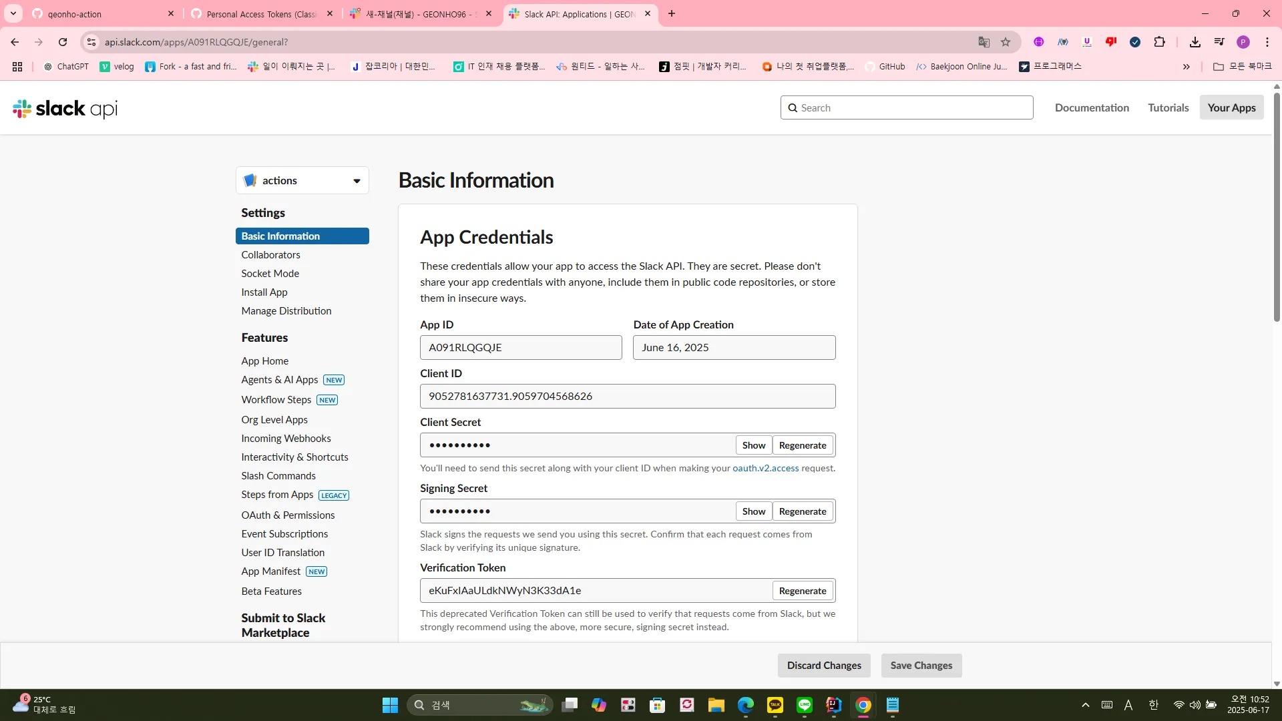Open a new browser tab
Screen dimensions: 1282x721
pos(672,13)
